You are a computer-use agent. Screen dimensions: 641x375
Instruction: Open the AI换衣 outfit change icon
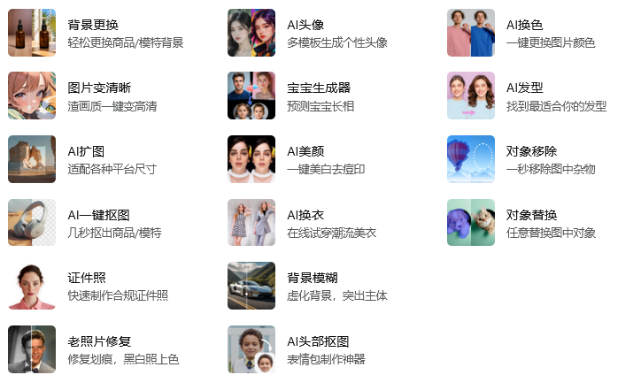tap(251, 223)
